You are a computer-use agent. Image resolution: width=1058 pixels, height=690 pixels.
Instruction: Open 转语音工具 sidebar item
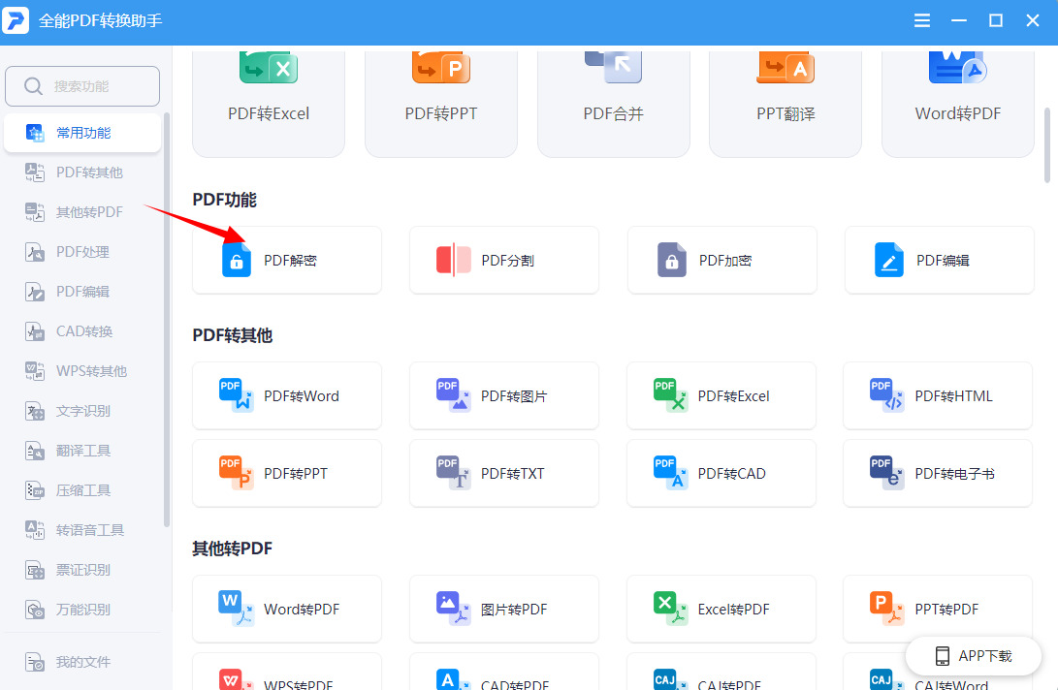click(82, 531)
